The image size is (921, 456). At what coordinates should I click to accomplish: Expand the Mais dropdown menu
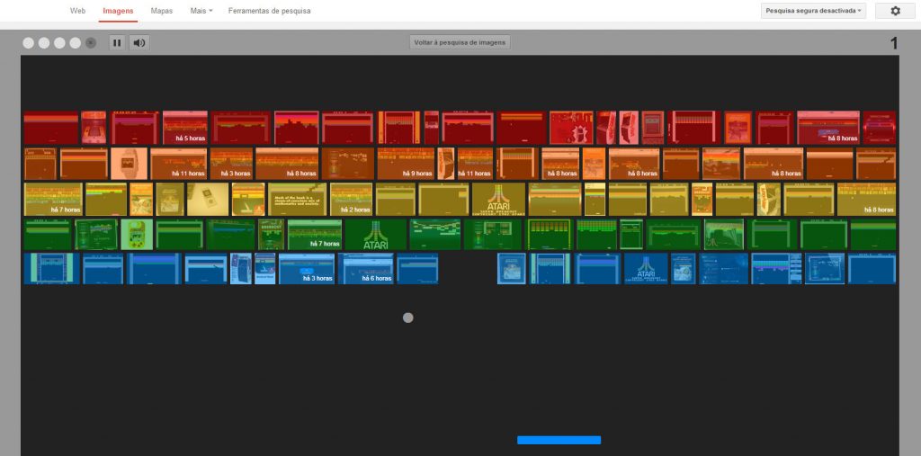tap(201, 11)
